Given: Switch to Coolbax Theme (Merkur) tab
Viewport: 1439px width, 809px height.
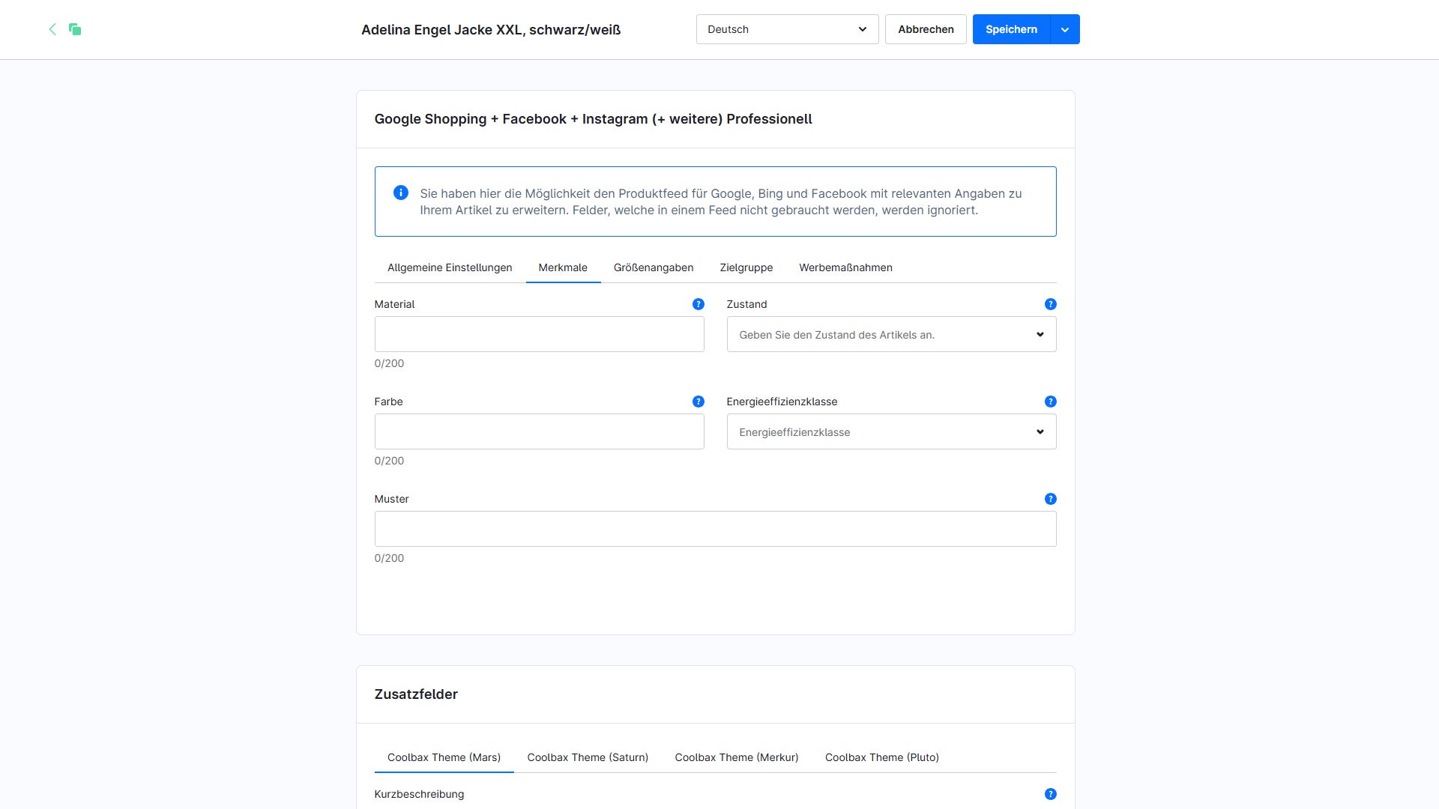Looking at the screenshot, I should pos(737,757).
